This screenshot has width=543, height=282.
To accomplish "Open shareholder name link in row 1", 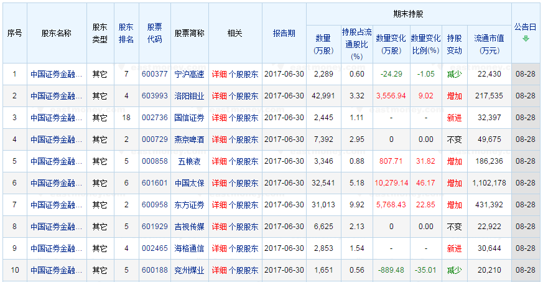I will (56, 74).
